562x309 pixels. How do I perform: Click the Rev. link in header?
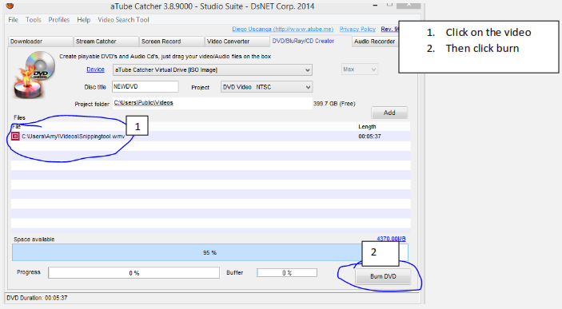pyautogui.click(x=389, y=29)
